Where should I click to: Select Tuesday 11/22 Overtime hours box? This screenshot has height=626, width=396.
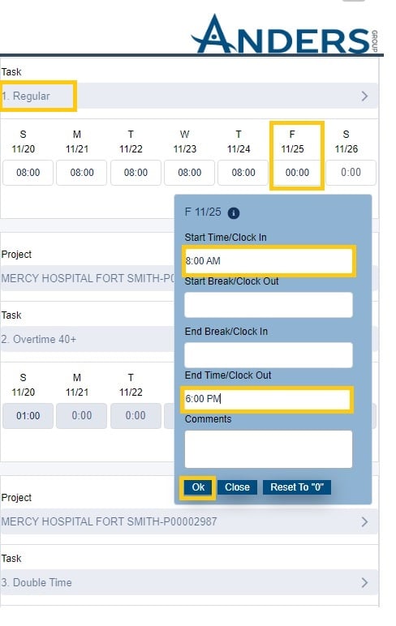pyautogui.click(x=136, y=416)
